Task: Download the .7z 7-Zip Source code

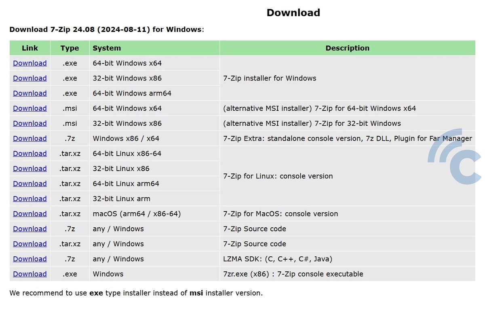Action: [30, 229]
